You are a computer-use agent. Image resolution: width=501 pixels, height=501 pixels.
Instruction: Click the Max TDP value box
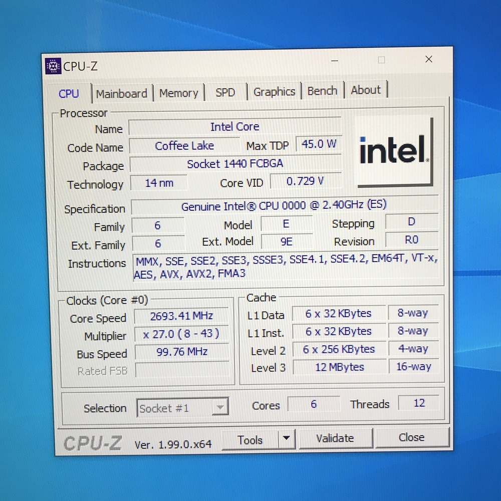pyautogui.click(x=318, y=144)
